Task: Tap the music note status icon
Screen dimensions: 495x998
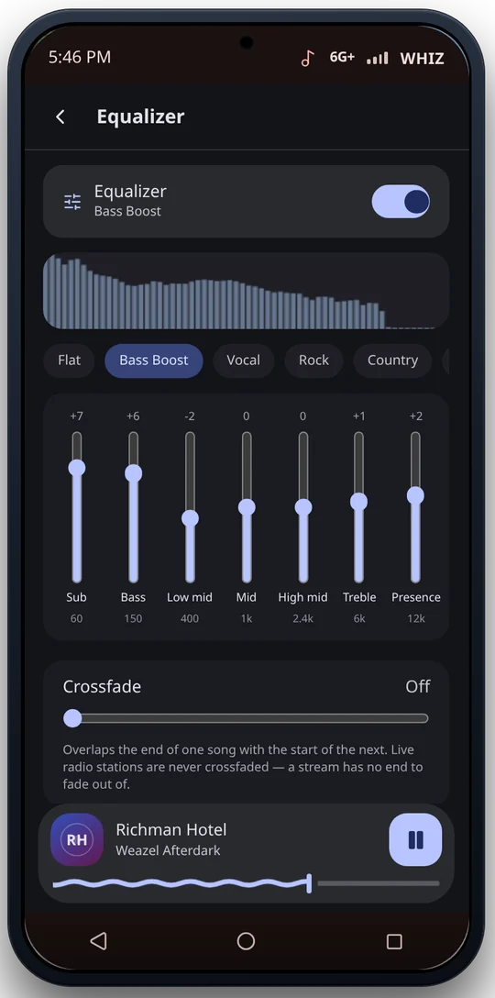Action: click(308, 58)
